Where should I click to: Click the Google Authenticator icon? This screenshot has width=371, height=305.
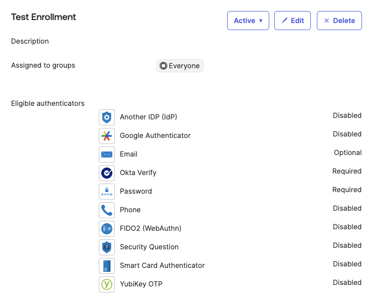[106, 136]
